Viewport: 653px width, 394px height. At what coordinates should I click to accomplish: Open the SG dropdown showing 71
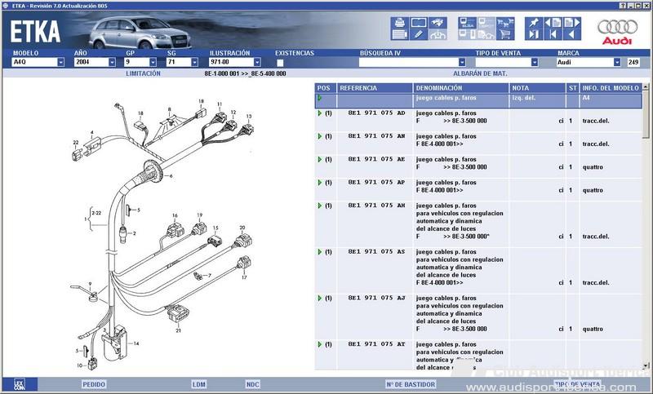194,62
